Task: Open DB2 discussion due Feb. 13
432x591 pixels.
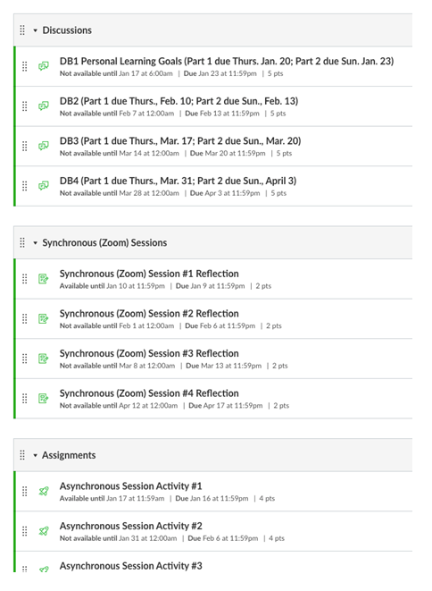Action: tap(179, 101)
